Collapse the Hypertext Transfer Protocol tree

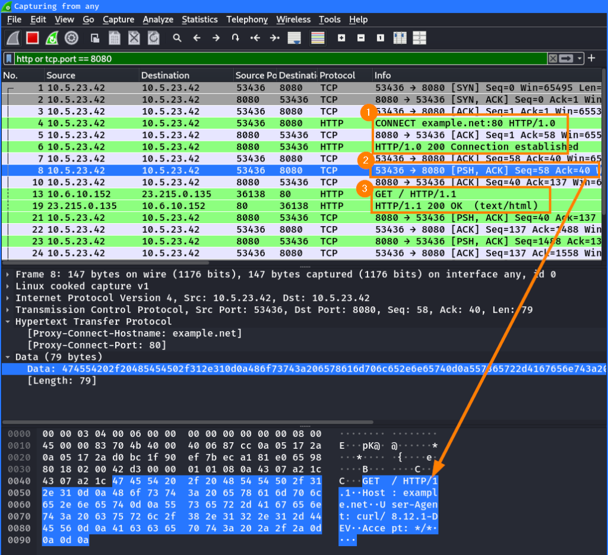click(7, 322)
